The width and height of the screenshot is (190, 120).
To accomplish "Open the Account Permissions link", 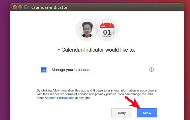I will coord(59,98).
